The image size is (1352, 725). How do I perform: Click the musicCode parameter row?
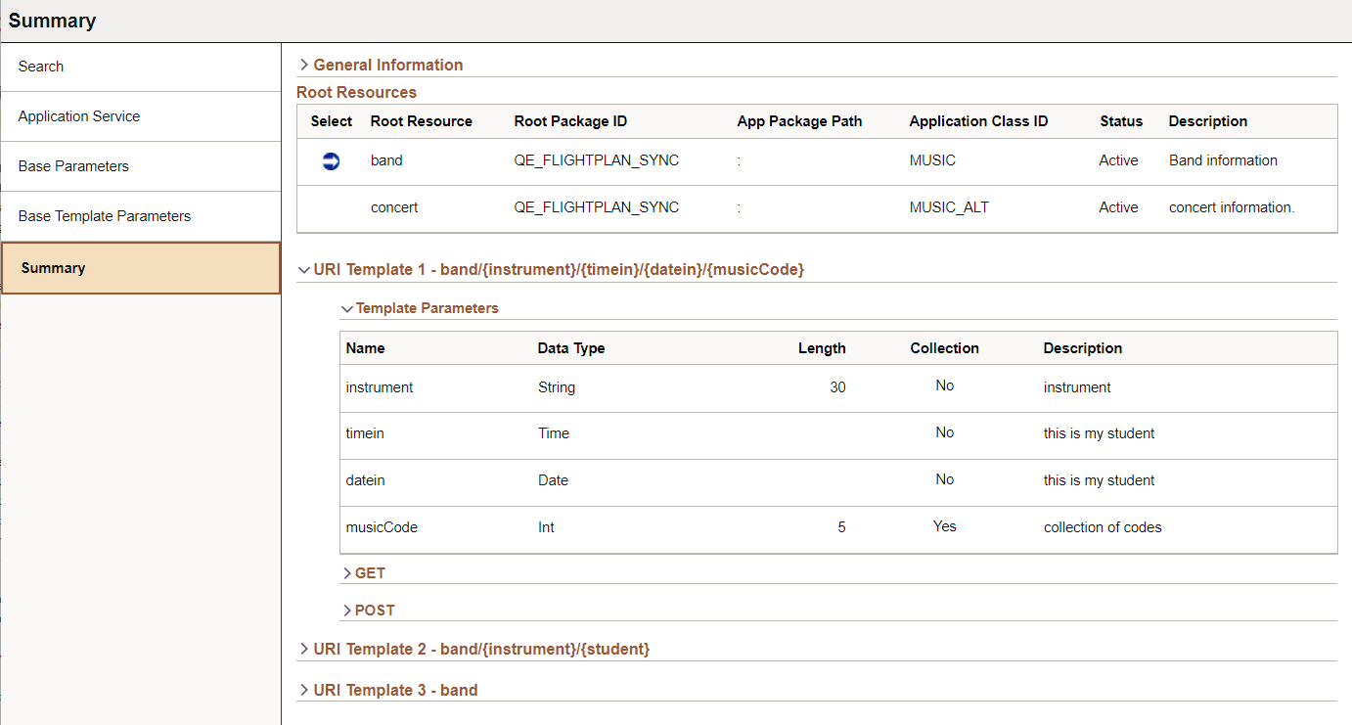click(x=838, y=529)
